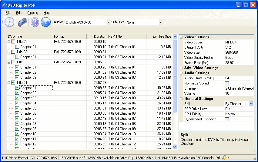Uncheck Title 04 Chapter 10 checkbox
This screenshot has width=258, height=162.
[17, 134]
